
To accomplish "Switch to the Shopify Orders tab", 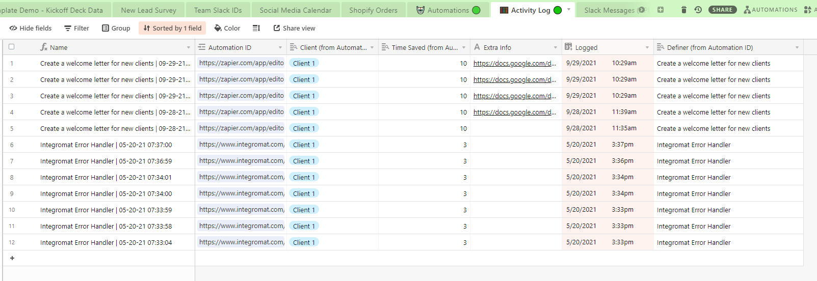I will tap(373, 10).
